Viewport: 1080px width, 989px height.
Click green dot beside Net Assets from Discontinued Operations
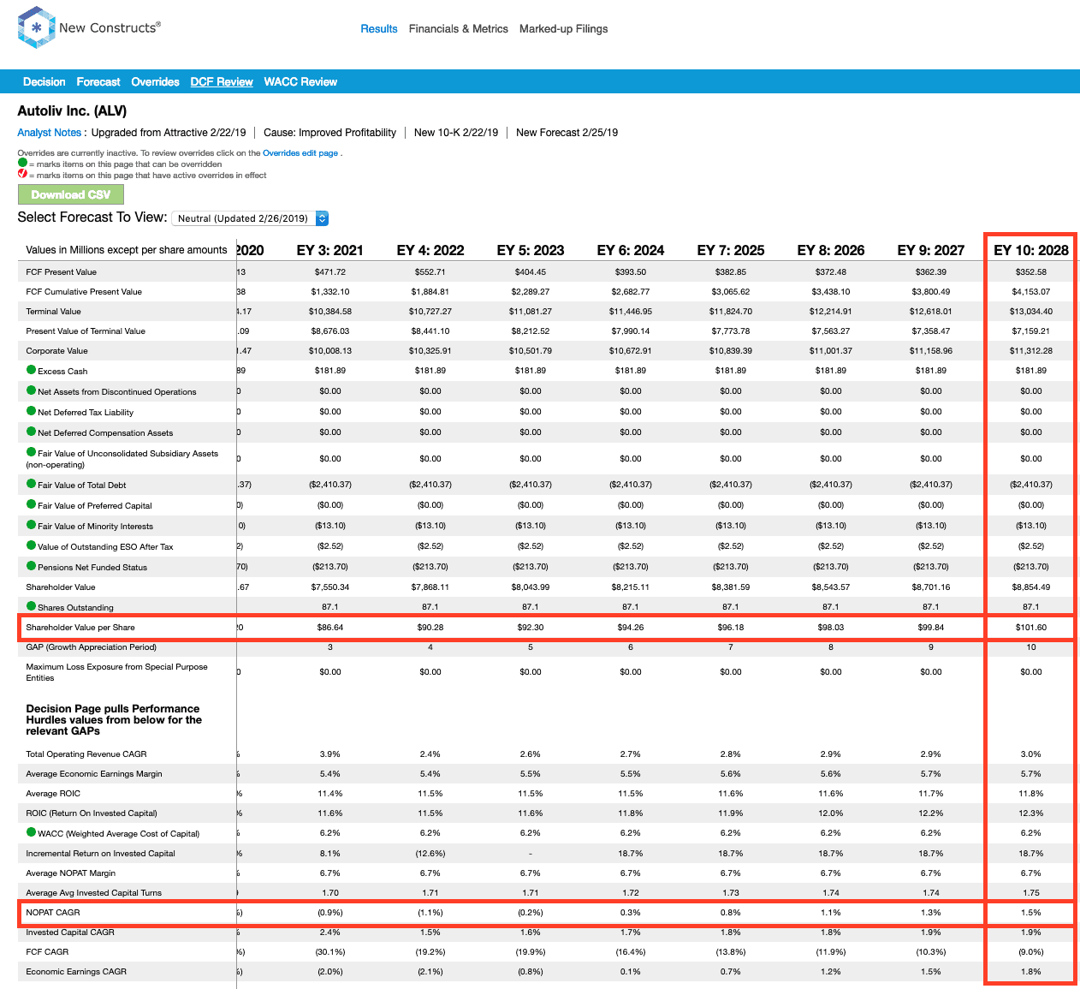point(31,390)
